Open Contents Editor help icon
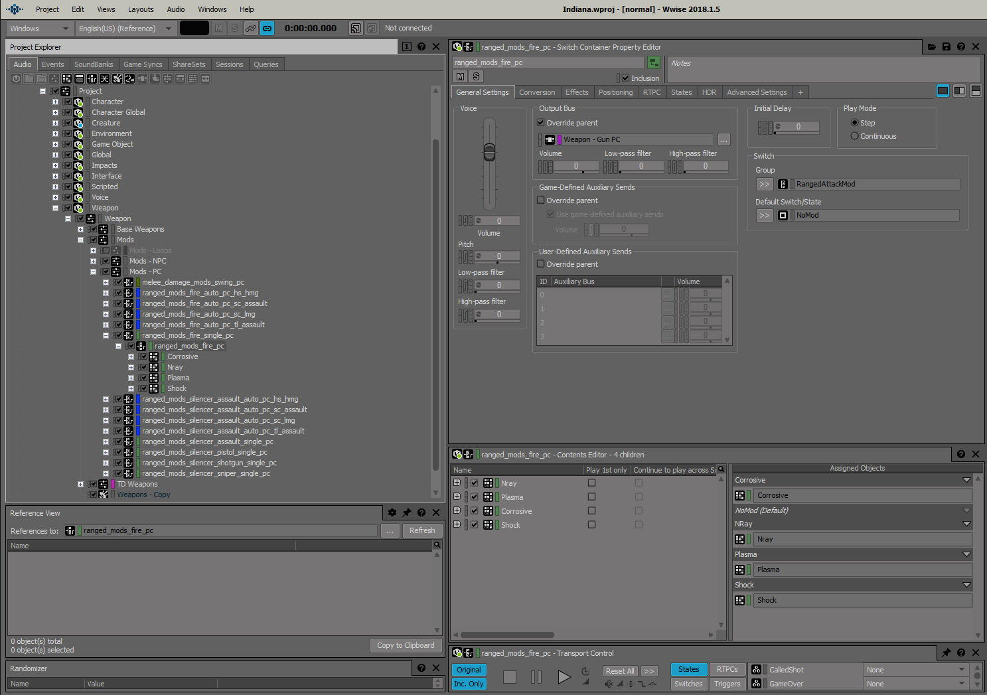This screenshot has width=987, height=695. pos(961,455)
